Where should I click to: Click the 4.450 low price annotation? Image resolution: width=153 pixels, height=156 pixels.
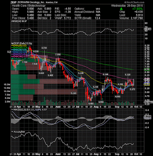pyautogui.click(x=91, y=103)
